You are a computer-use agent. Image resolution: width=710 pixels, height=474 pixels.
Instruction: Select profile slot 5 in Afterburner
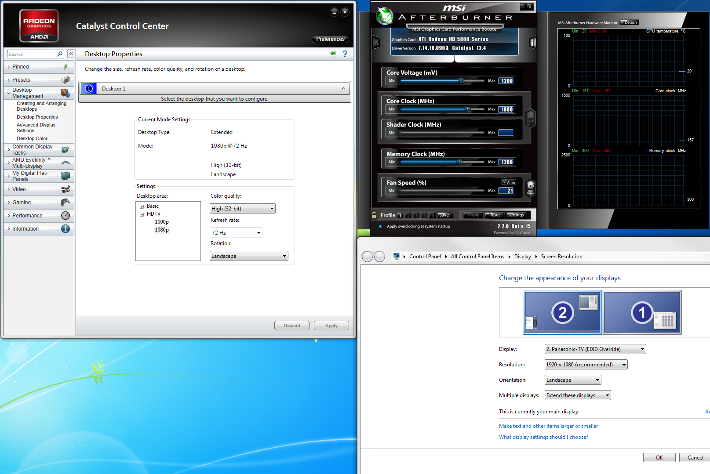click(433, 215)
